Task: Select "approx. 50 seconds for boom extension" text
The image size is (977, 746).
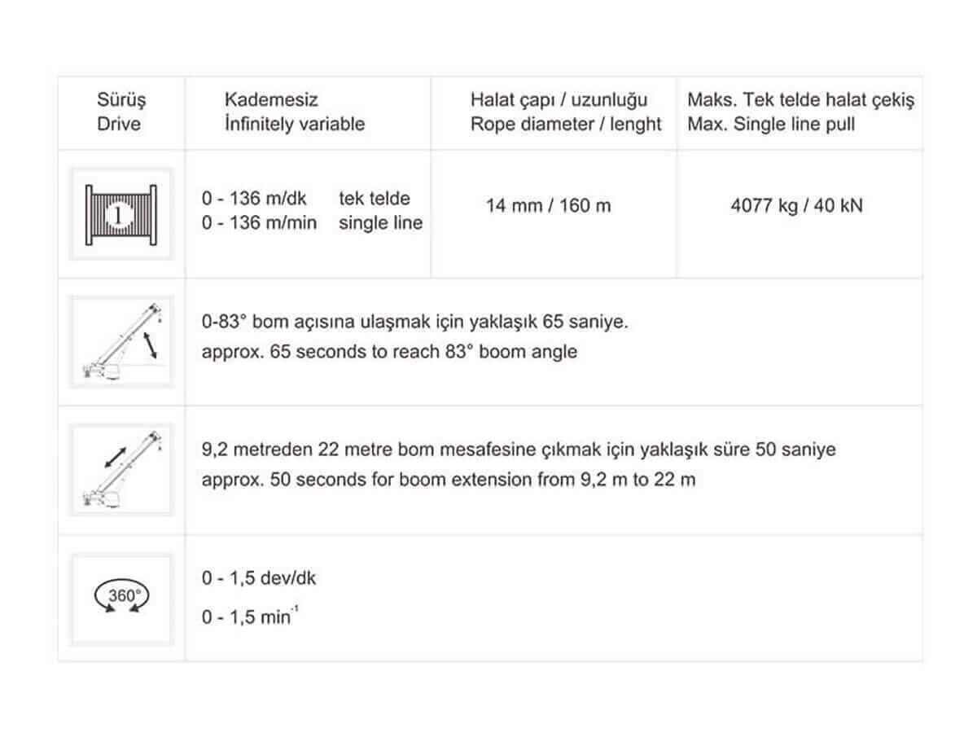Action: pos(449,479)
